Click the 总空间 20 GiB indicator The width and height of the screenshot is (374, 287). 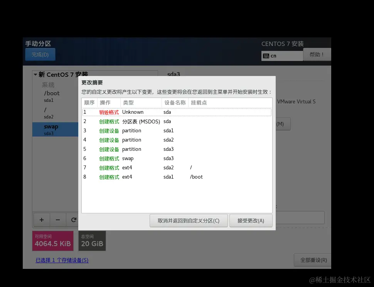pyautogui.click(x=92, y=241)
